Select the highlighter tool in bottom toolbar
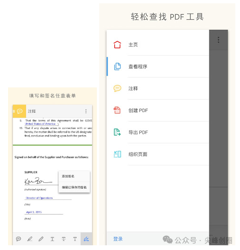 click(30, 239)
